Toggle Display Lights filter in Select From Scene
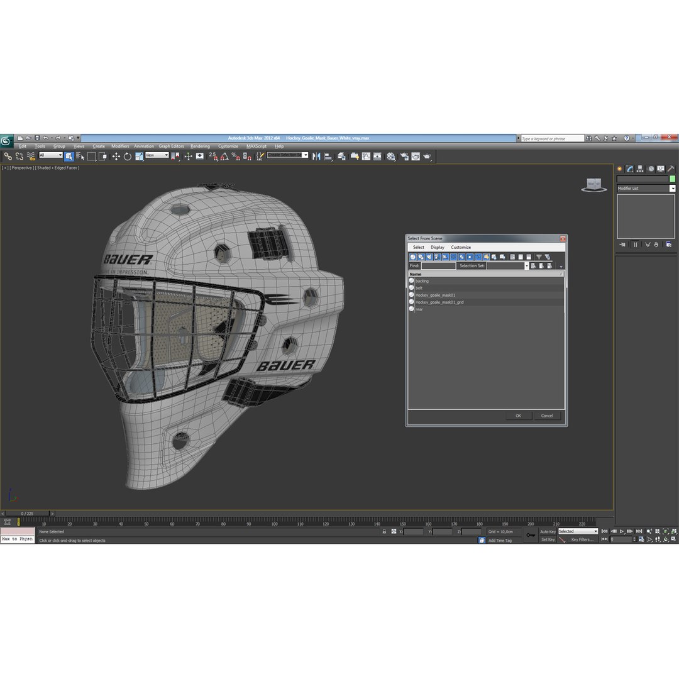The image size is (679, 679). coord(429,257)
